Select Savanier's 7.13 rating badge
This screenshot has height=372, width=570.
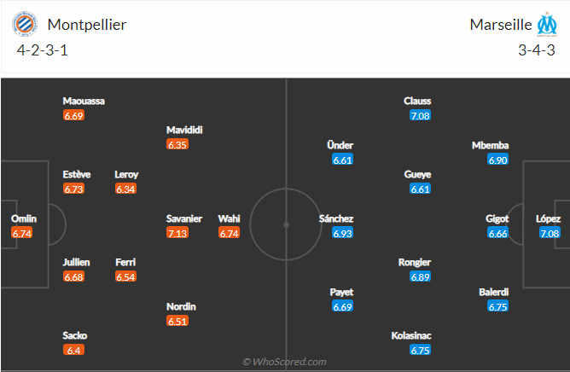(x=177, y=233)
